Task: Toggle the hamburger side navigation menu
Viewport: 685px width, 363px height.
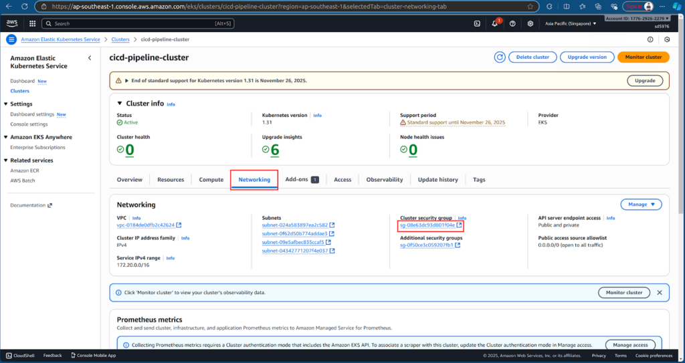Action: click(11, 40)
